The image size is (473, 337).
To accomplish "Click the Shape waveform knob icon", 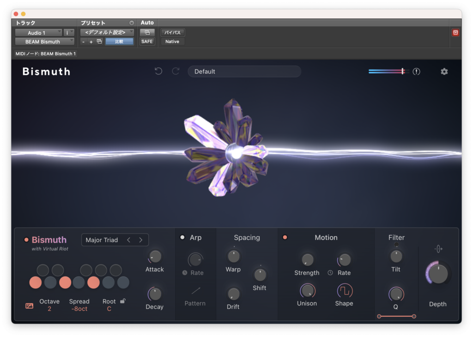I will [x=345, y=291].
